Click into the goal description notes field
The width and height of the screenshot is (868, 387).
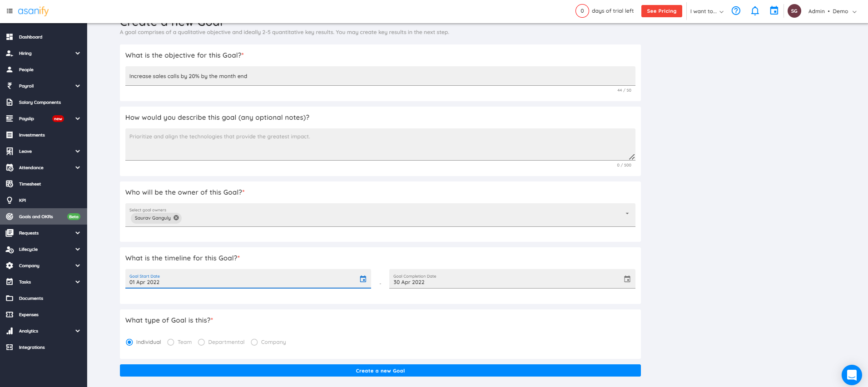pos(380,144)
